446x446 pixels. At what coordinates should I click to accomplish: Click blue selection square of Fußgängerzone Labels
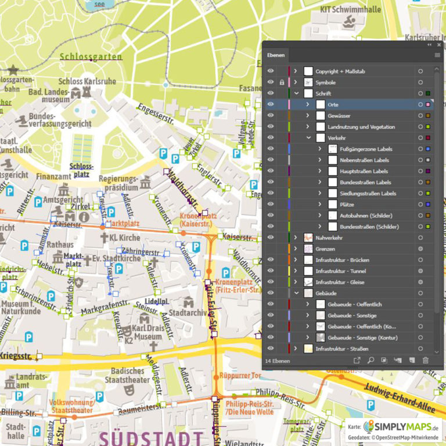click(x=428, y=149)
